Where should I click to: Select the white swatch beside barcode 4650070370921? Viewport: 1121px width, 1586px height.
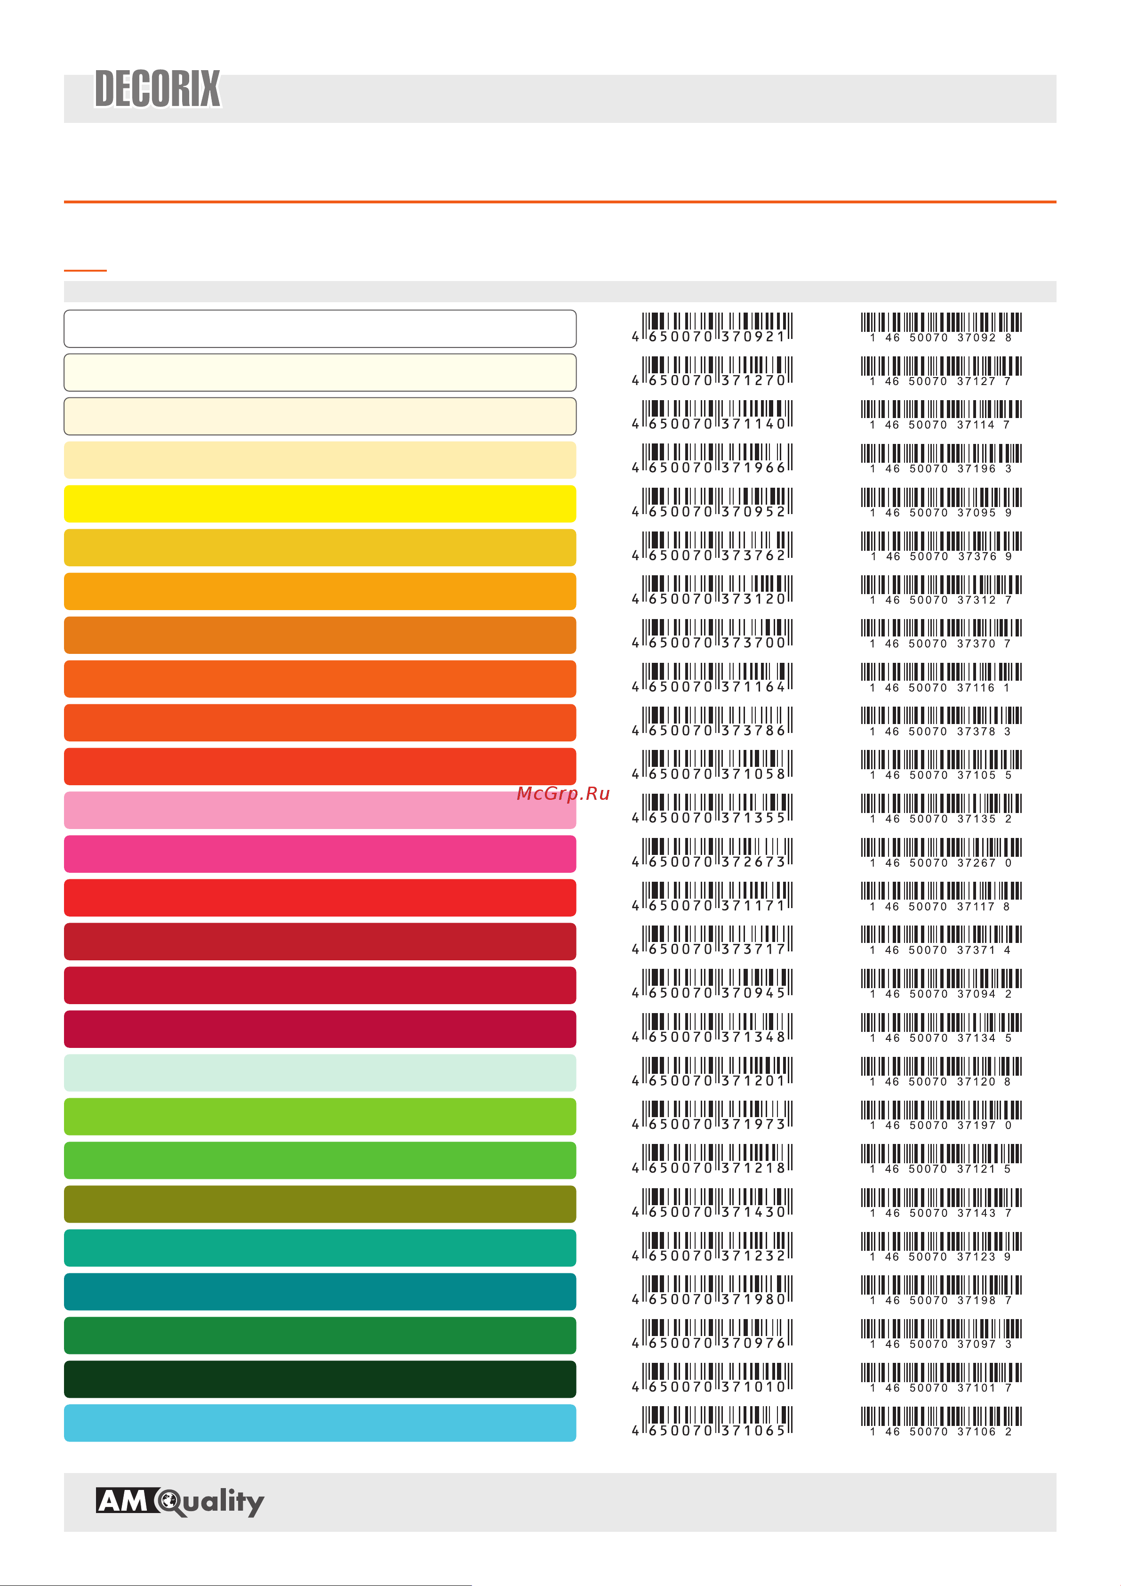[320, 329]
